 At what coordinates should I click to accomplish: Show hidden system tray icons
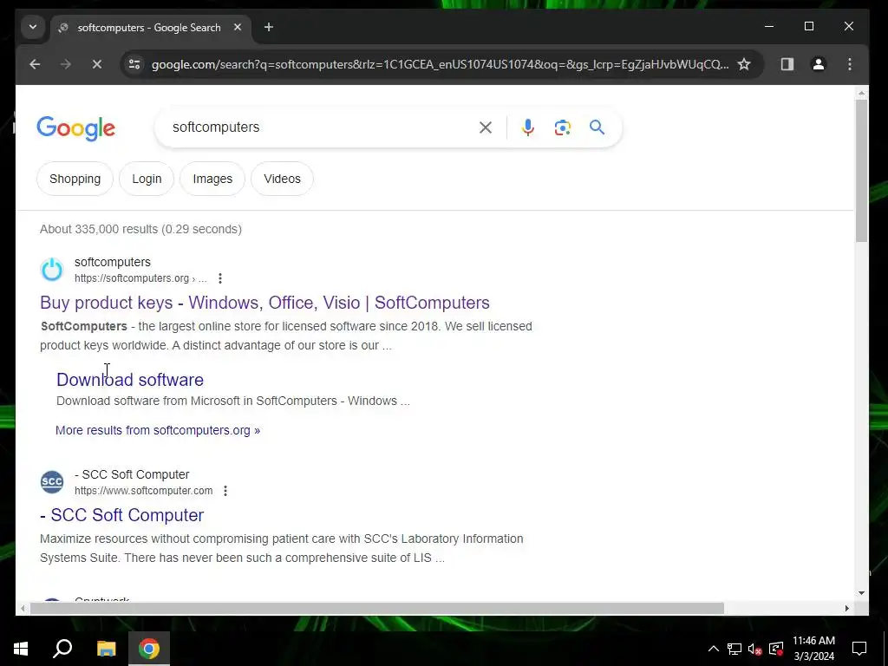point(714,649)
